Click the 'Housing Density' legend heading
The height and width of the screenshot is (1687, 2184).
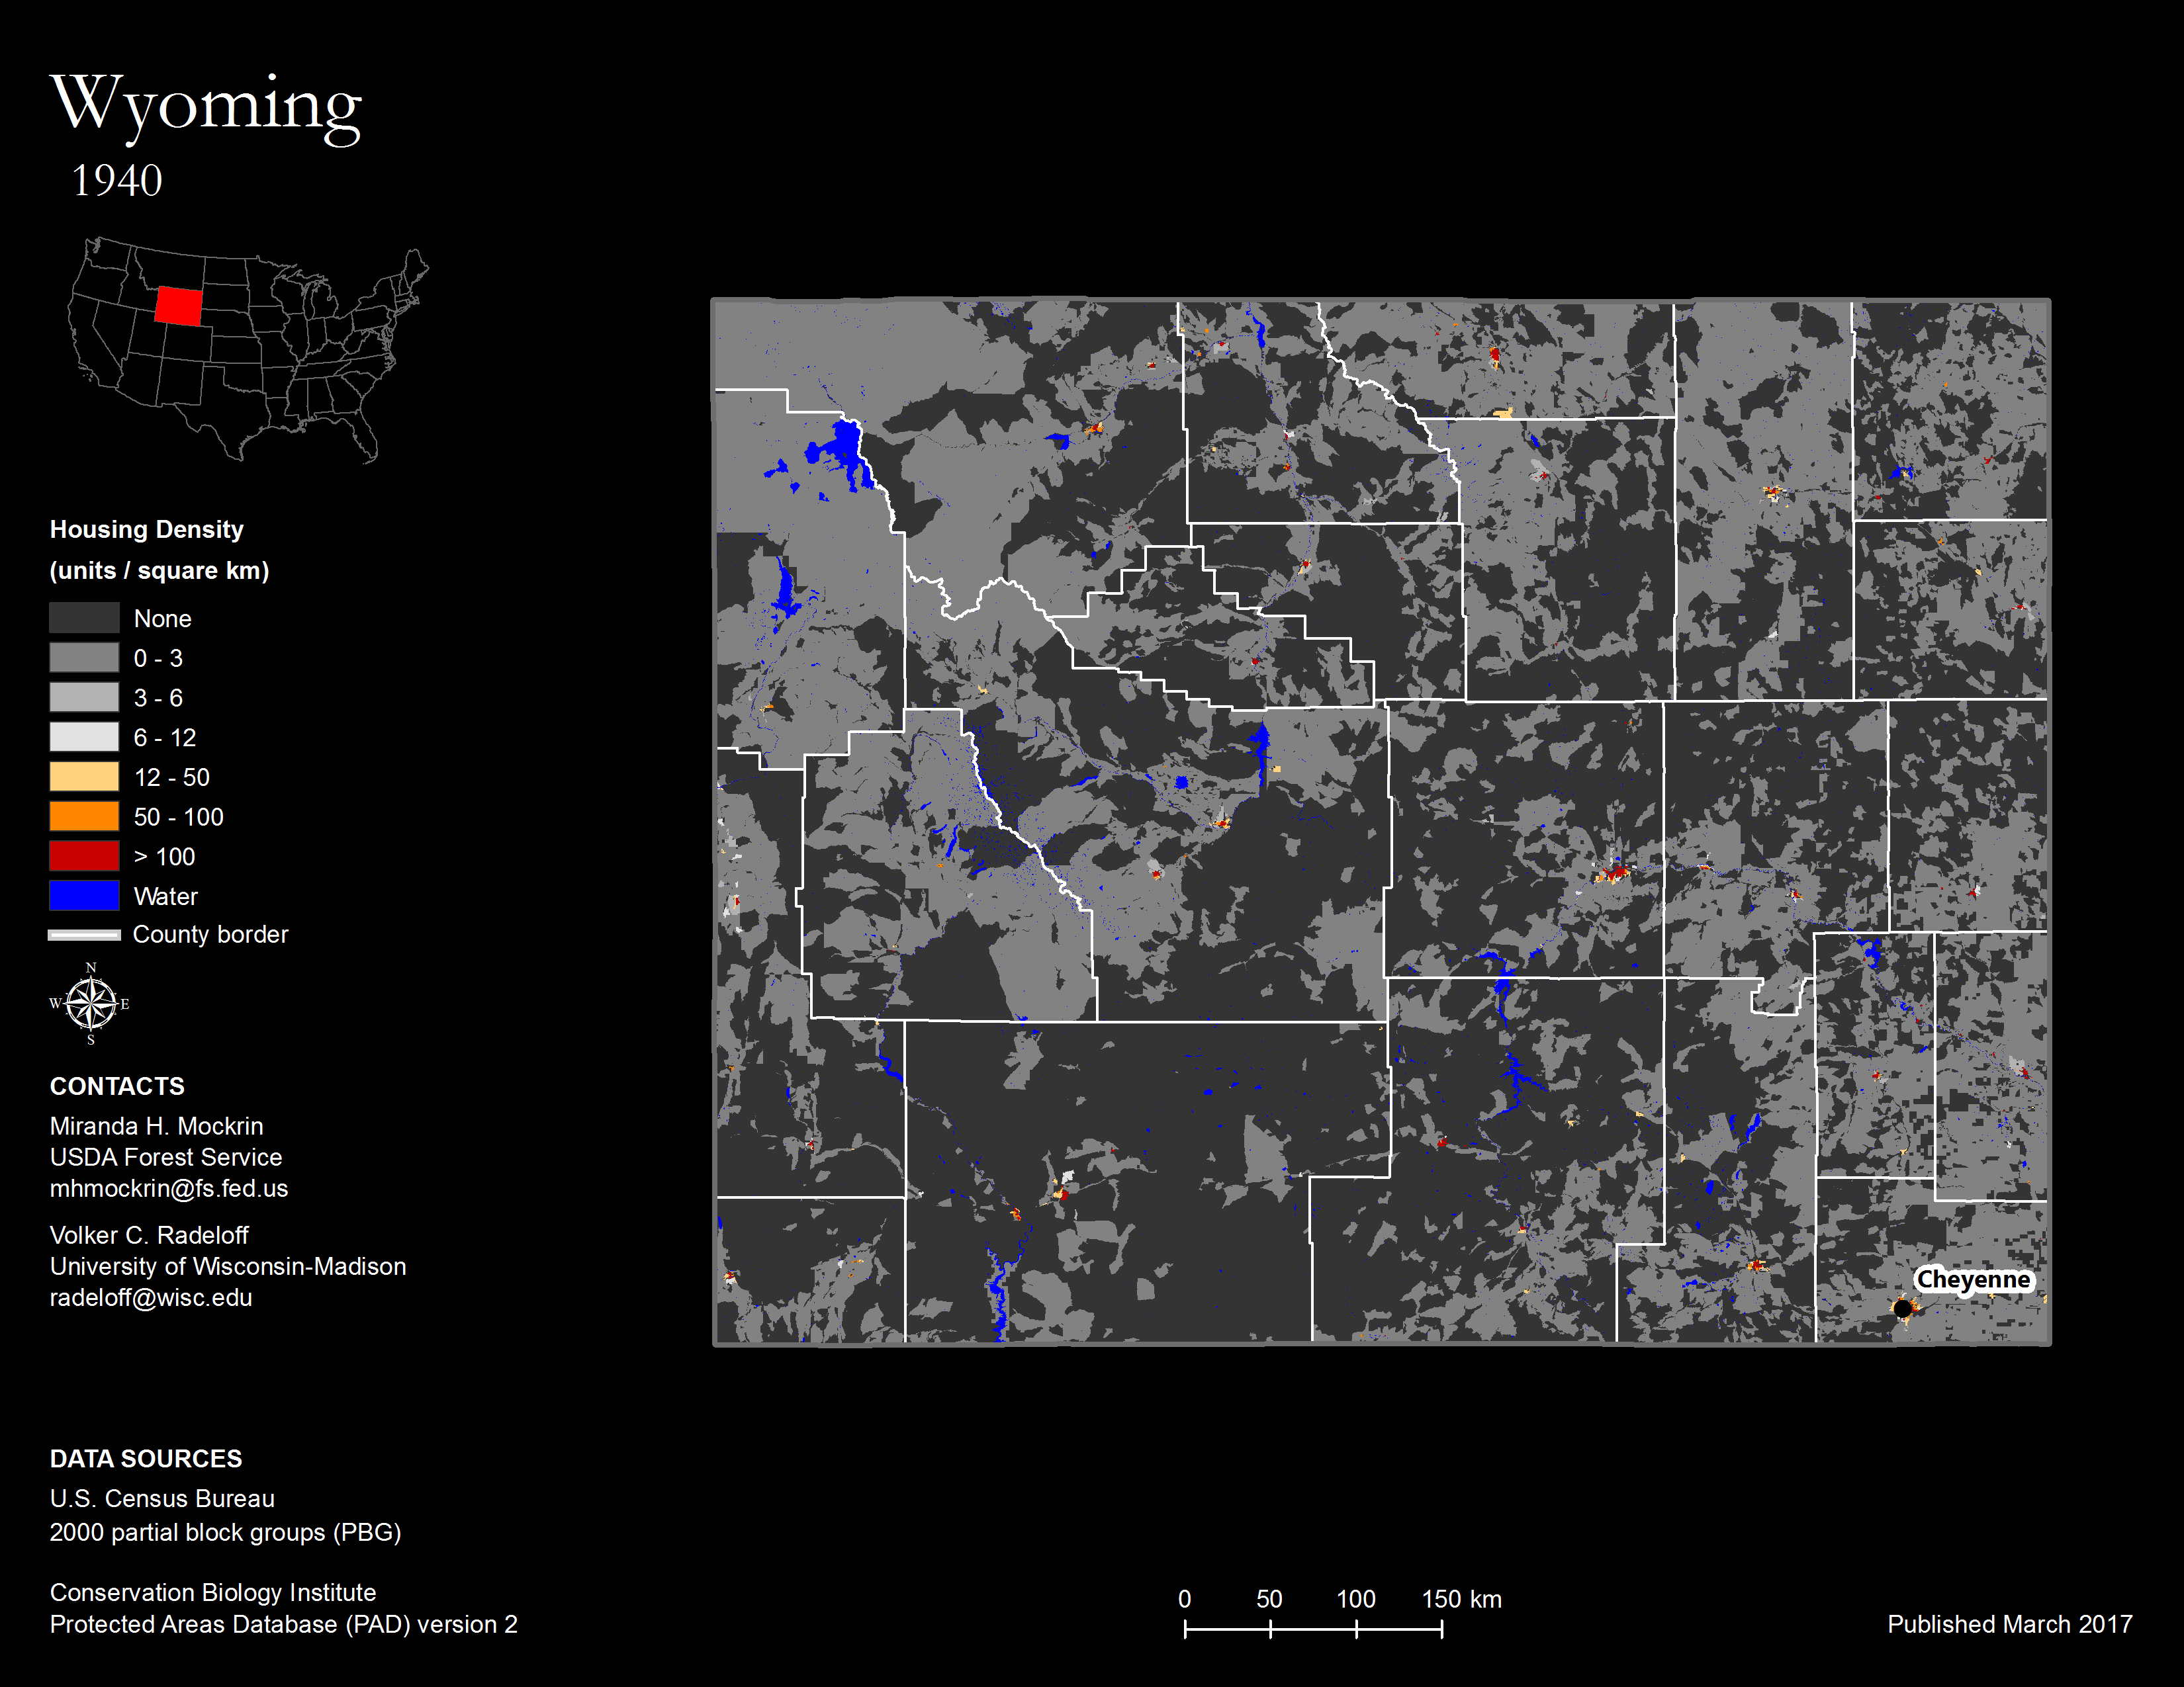tap(147, 530)
